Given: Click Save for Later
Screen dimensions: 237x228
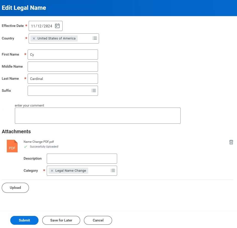Looking at the screenshot, I should 61,220.
